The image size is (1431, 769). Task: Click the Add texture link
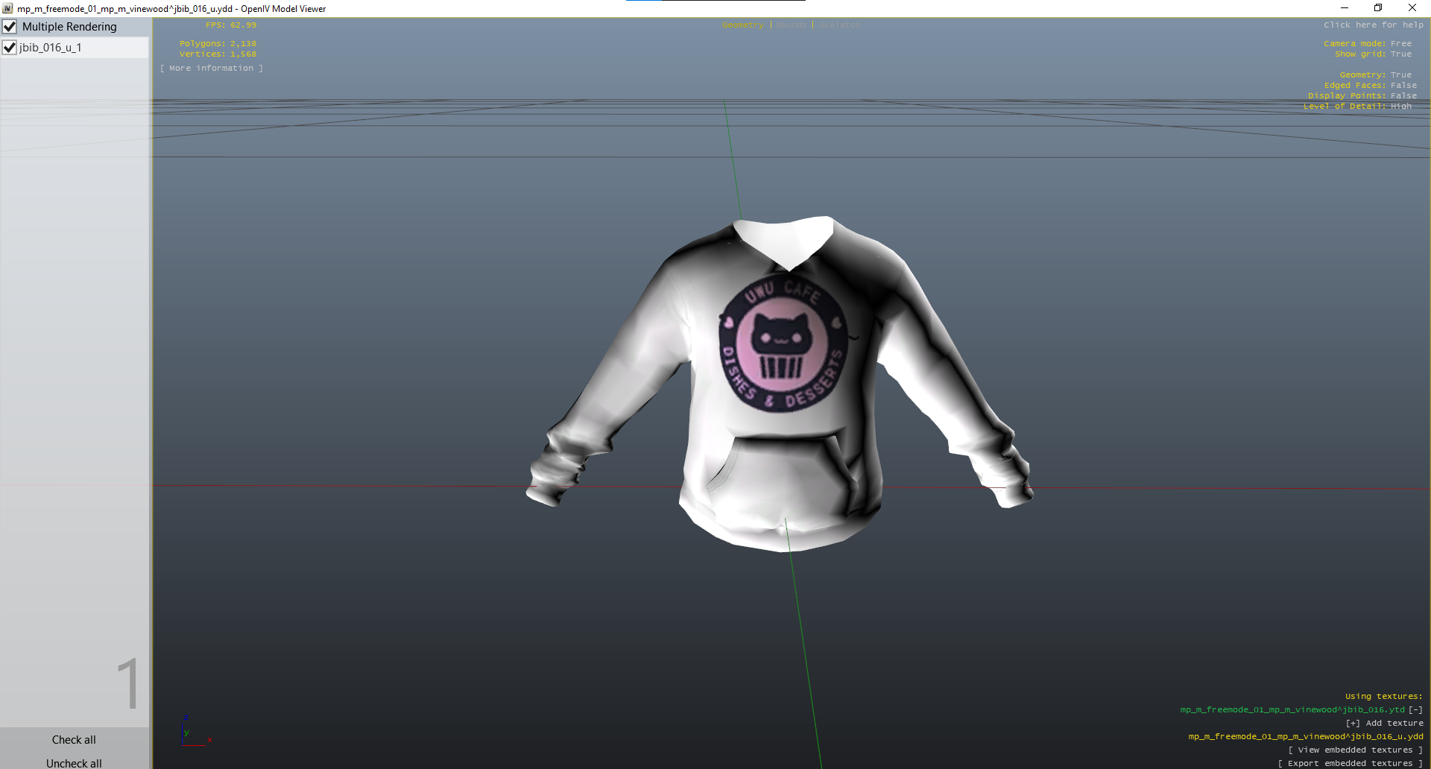[1384, 723]
